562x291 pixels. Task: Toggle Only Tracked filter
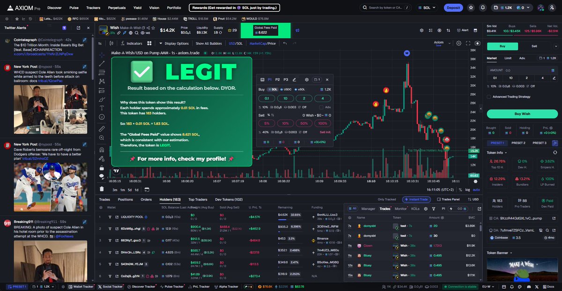[387, 199]
